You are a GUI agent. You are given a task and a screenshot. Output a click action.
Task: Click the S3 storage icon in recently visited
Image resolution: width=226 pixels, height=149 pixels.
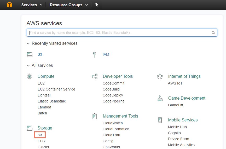30,55
